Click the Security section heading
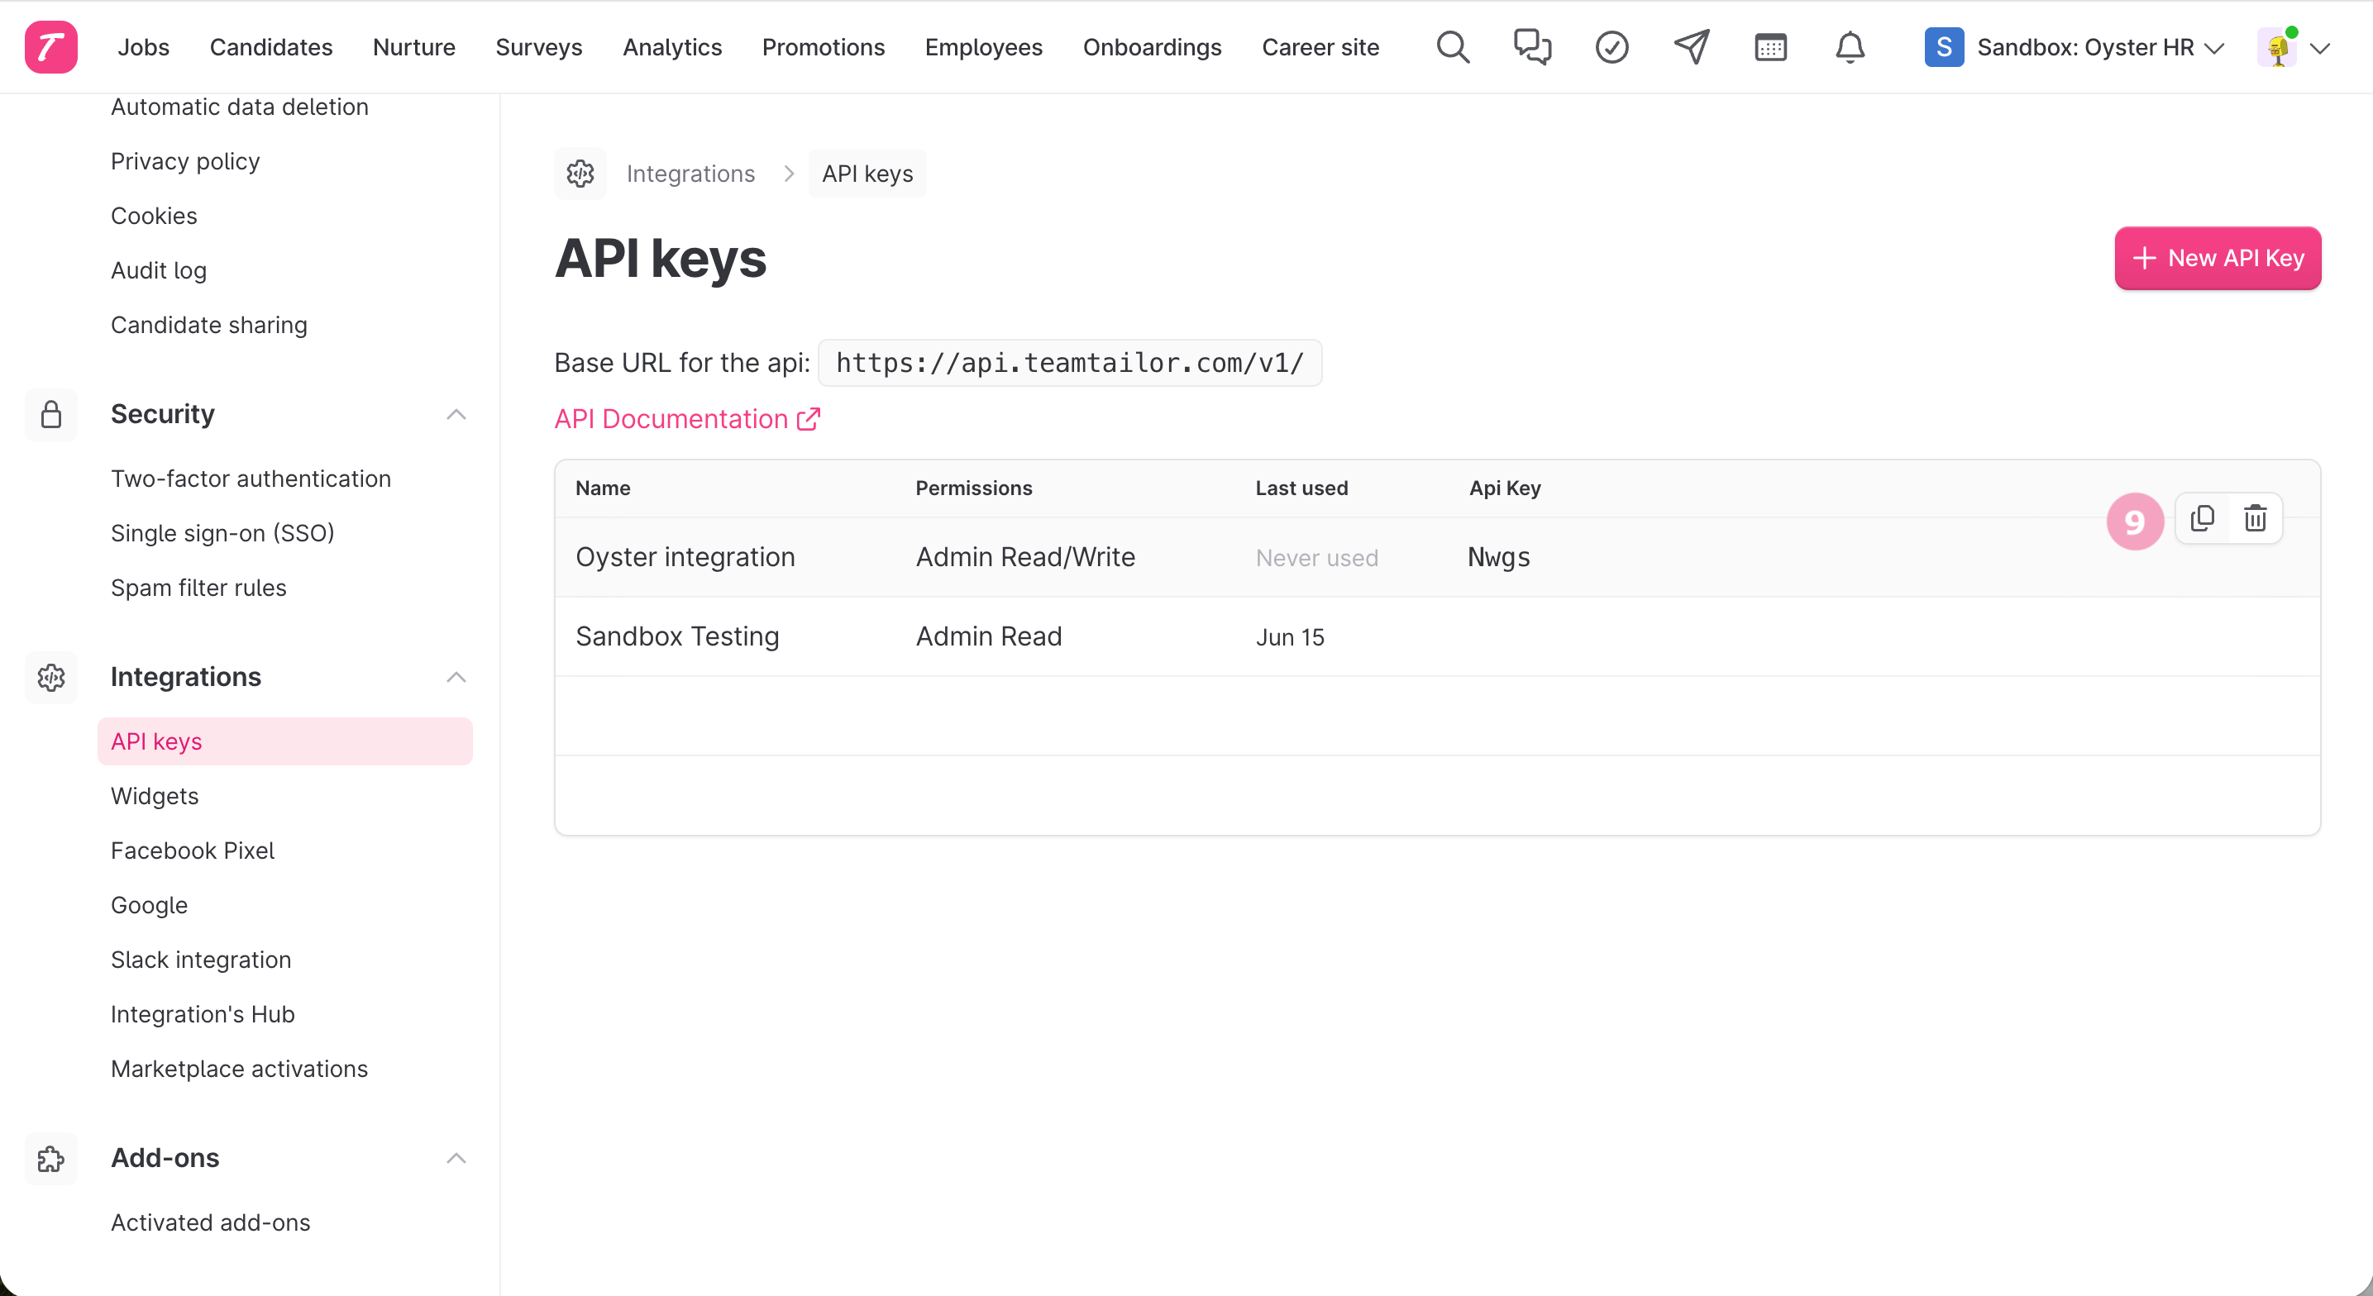 point(162,414)
